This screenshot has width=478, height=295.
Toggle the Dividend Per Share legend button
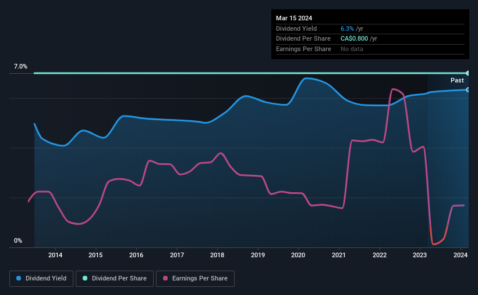115,279
